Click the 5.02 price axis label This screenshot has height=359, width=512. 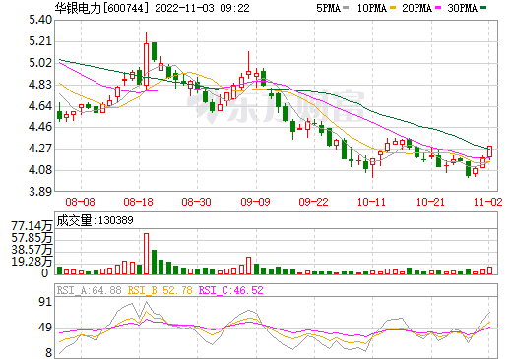[x=40, y=63]
